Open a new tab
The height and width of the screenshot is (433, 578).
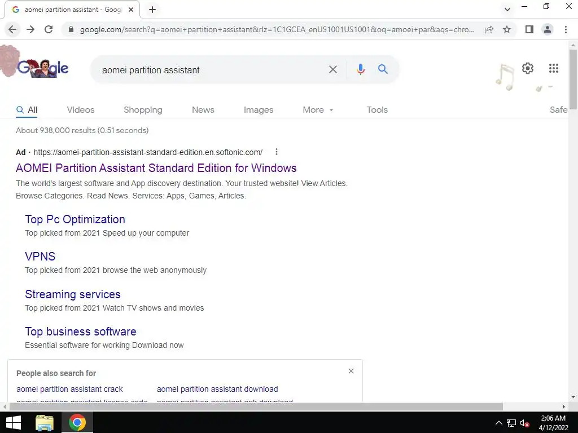coord(152,10)
